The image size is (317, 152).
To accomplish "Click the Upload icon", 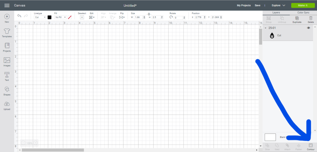I will 7,105.
